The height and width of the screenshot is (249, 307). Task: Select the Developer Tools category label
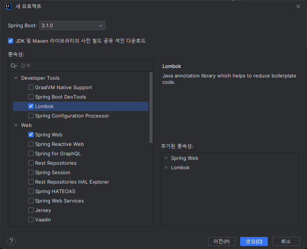tap(40, 78)
